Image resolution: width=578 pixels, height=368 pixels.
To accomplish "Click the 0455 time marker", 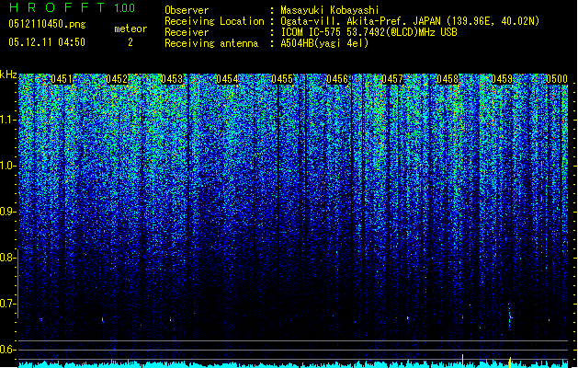I will [282, 79].
